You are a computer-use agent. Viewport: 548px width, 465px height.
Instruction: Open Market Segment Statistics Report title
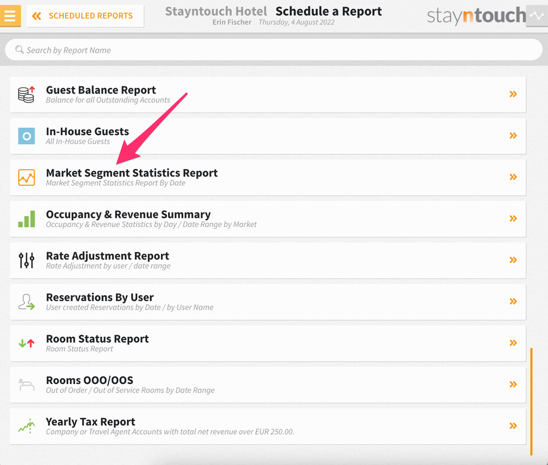(132, 173)
